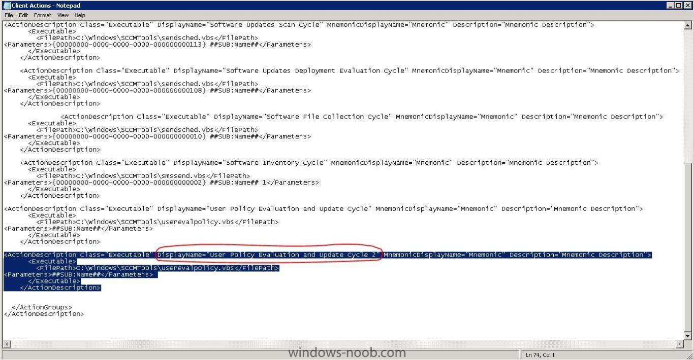Image resolution: width=694 pixels, height=360 pixels.
Task: Click the vertical scrollbar up arrow
Action: (x=688, y=25)
